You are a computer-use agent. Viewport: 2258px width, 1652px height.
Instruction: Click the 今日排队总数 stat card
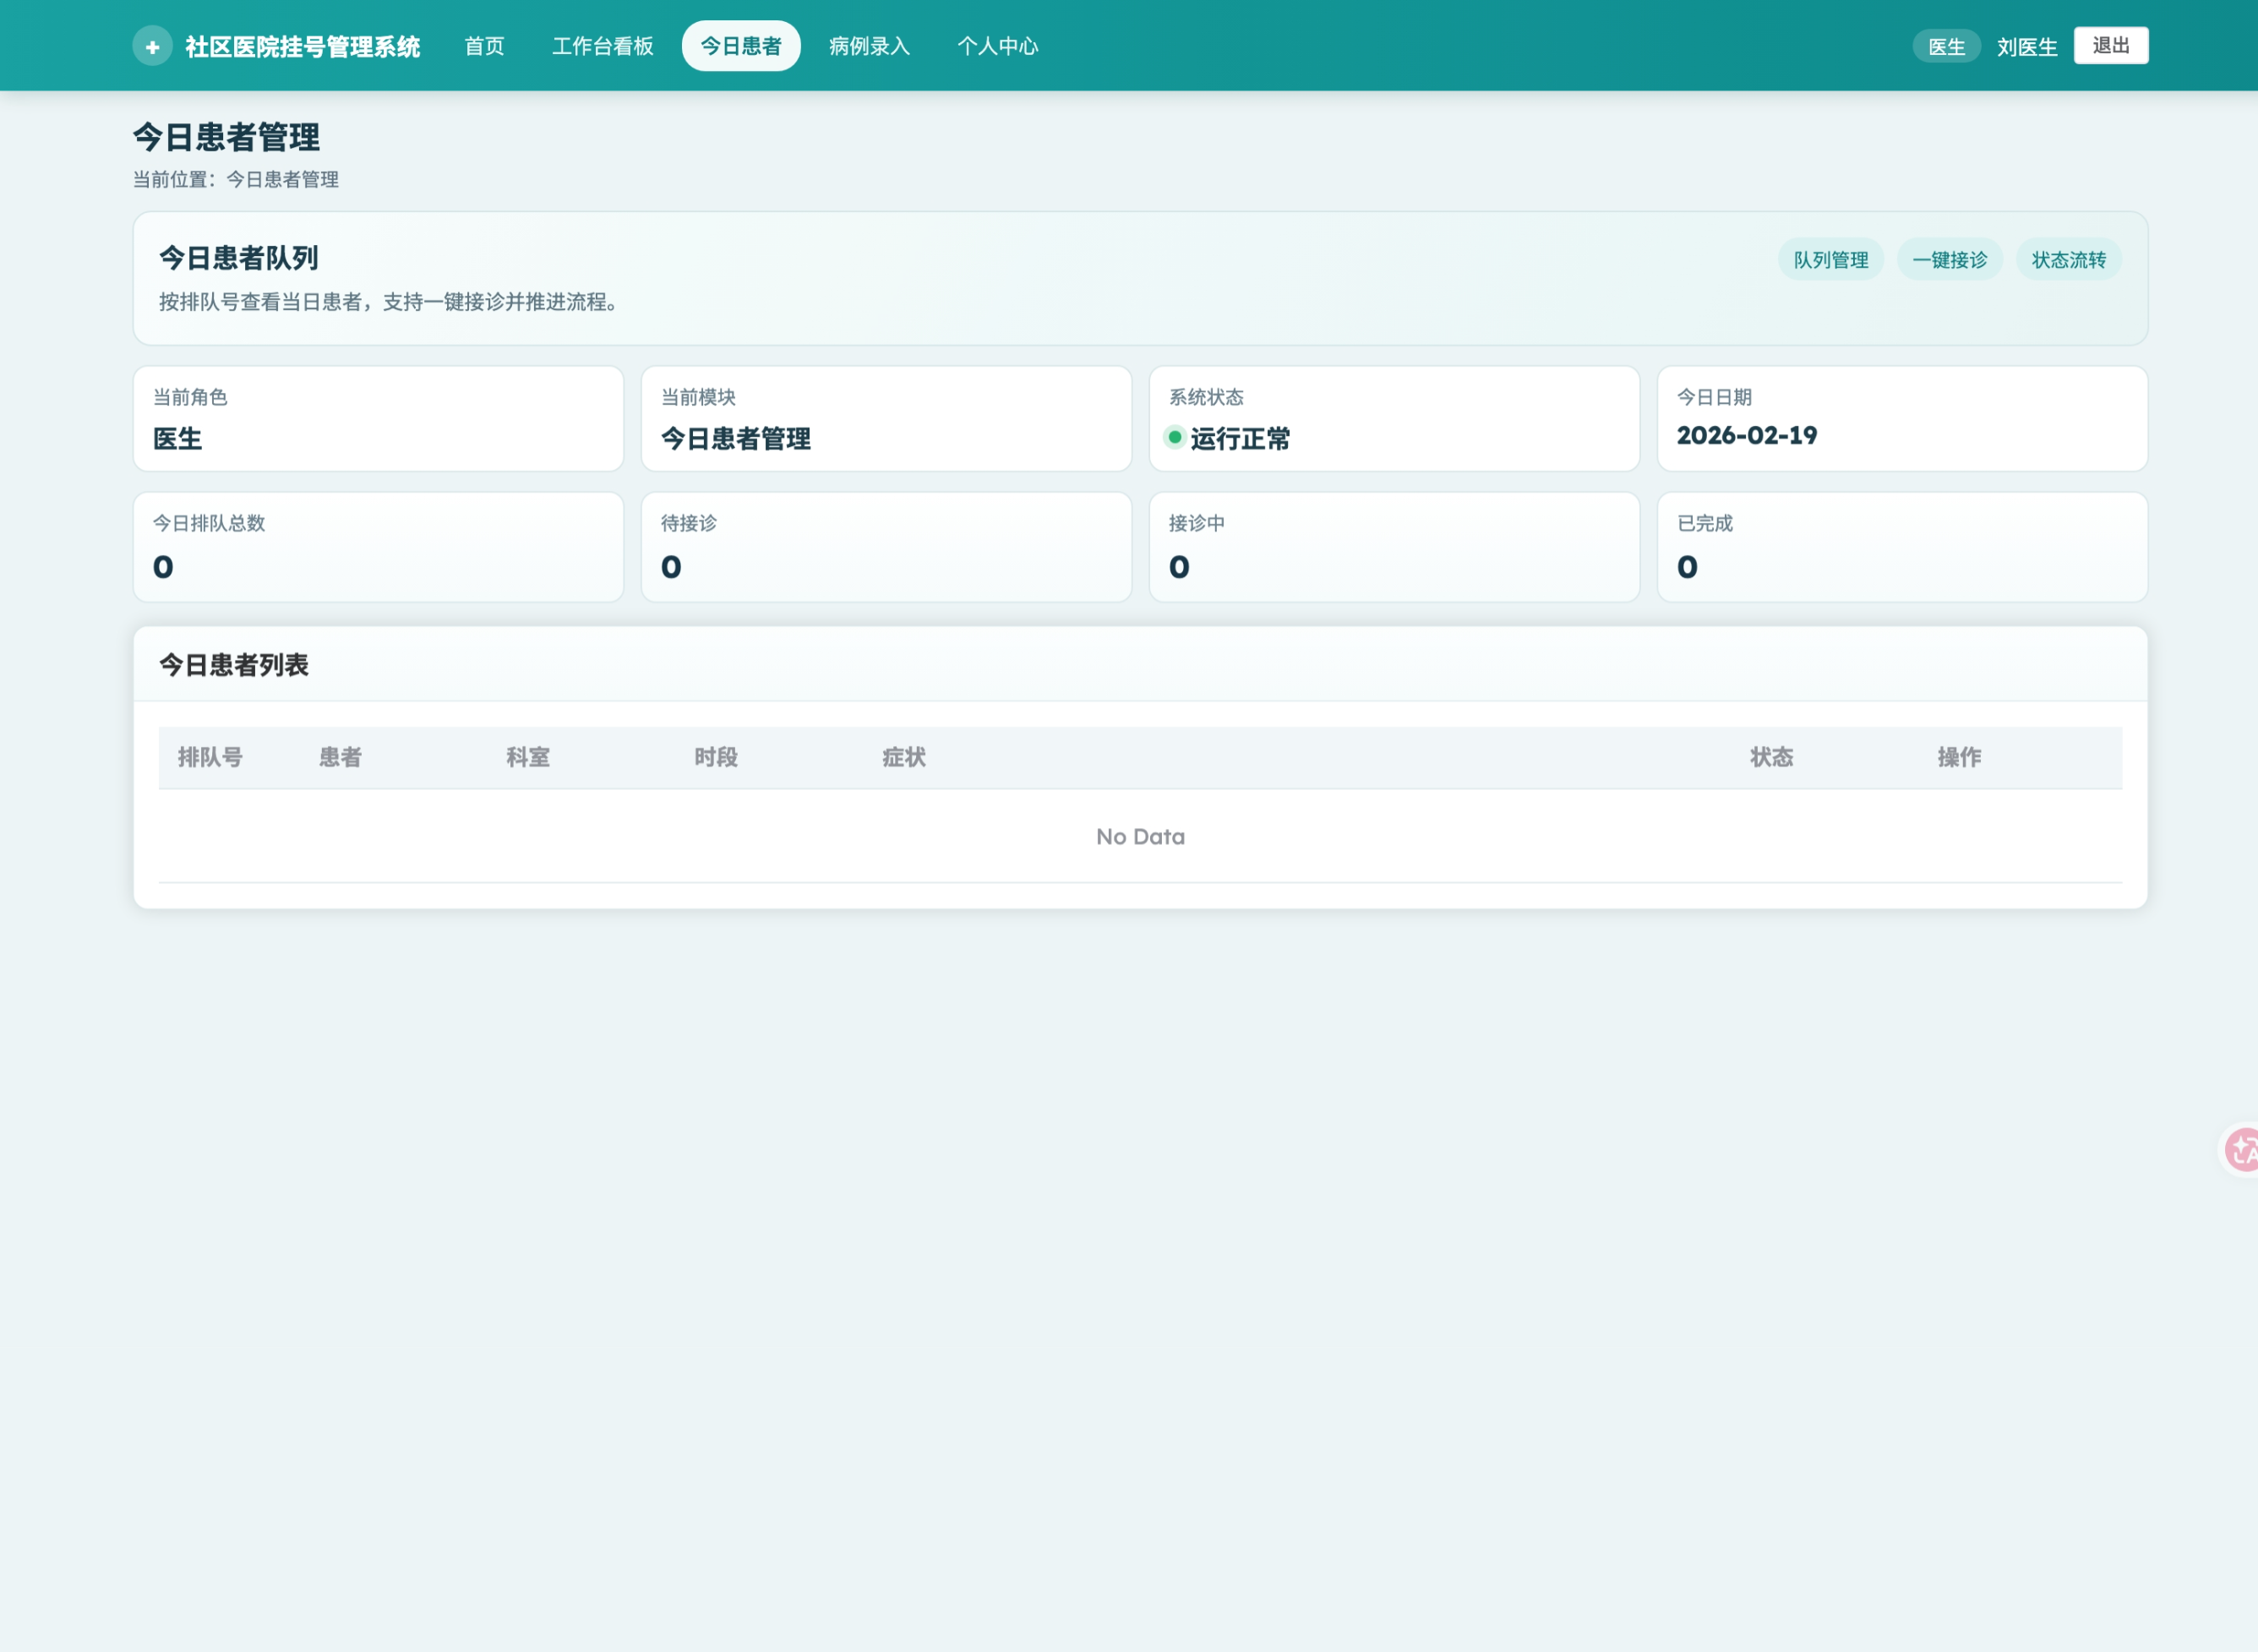[378, 547]
